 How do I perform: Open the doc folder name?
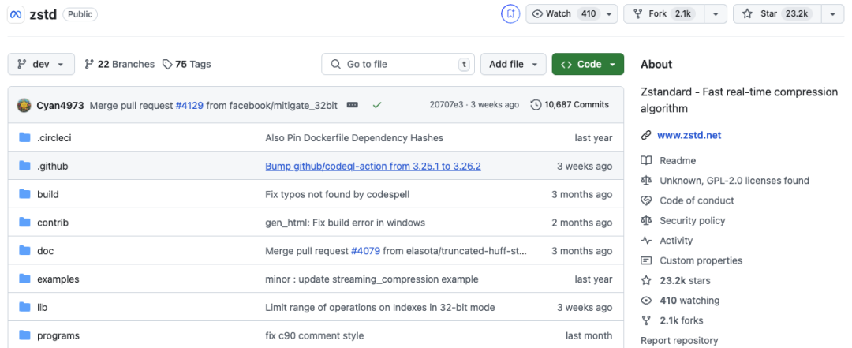tap(46, 251)
